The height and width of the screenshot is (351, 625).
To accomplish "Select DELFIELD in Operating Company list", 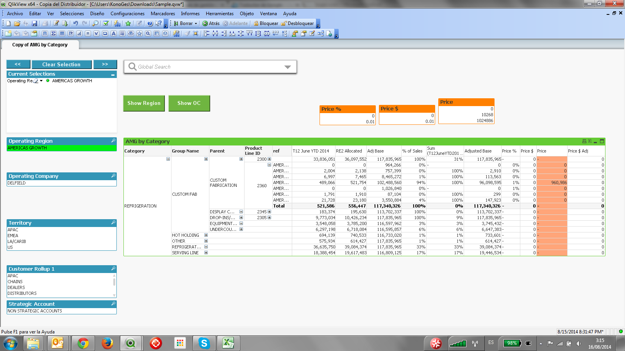I will [61, 183].
